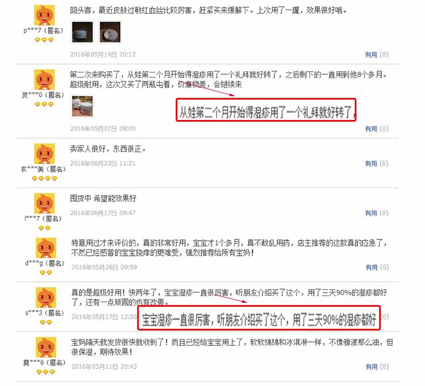Open first product photo in p***7's review
The height and width of the screenshot is (386, 425).
(x=82, y=32)
